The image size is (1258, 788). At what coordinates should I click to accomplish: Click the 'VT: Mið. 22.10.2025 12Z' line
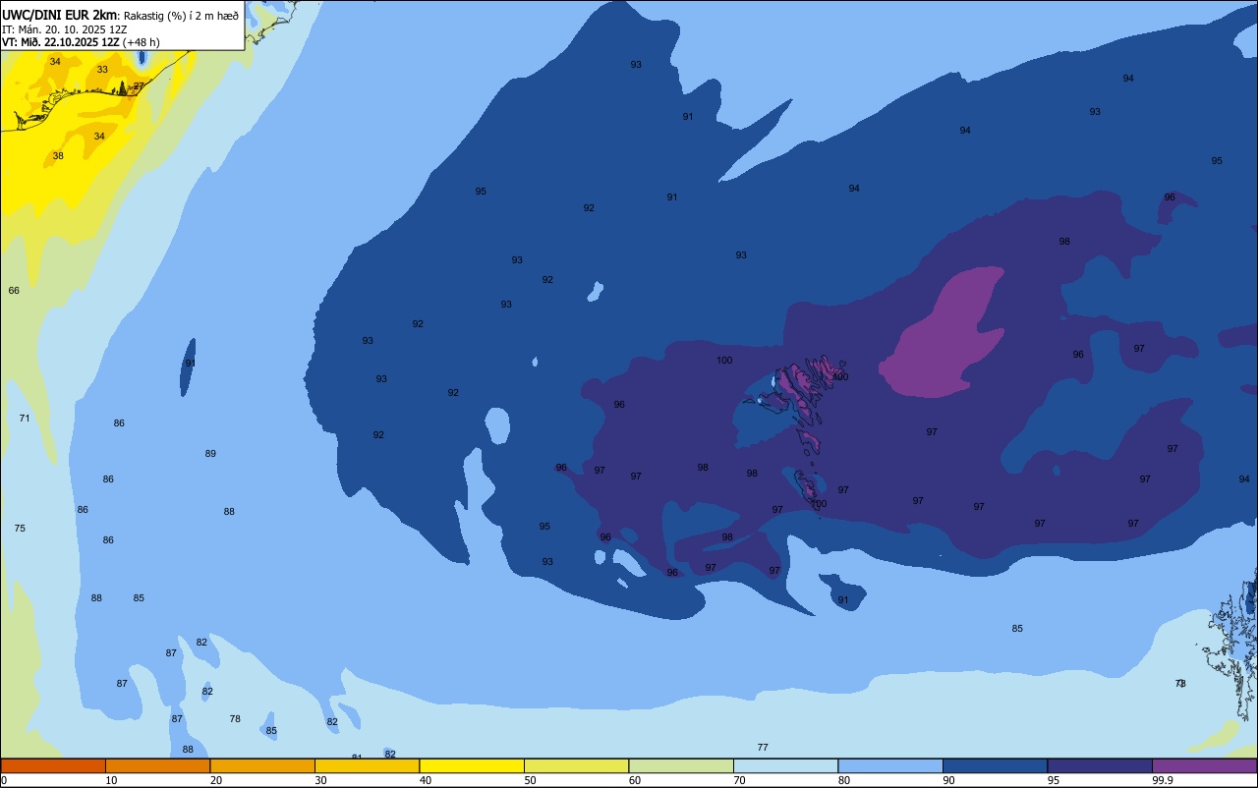(61, 42)
